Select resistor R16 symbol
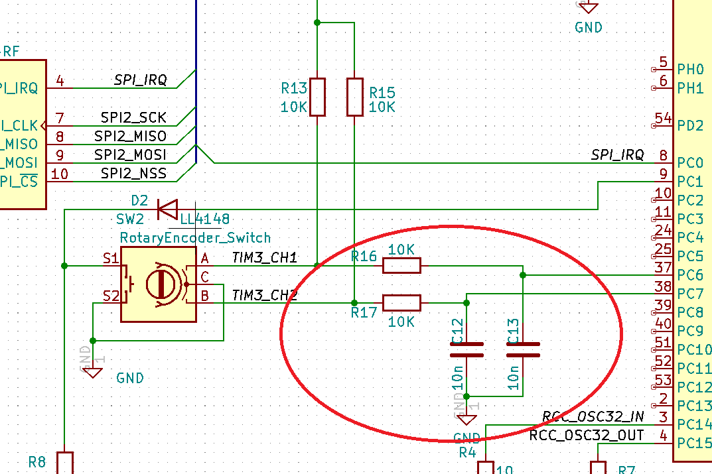Image resolution: width=712 pixels, height=474 pixels. point(402,265)
